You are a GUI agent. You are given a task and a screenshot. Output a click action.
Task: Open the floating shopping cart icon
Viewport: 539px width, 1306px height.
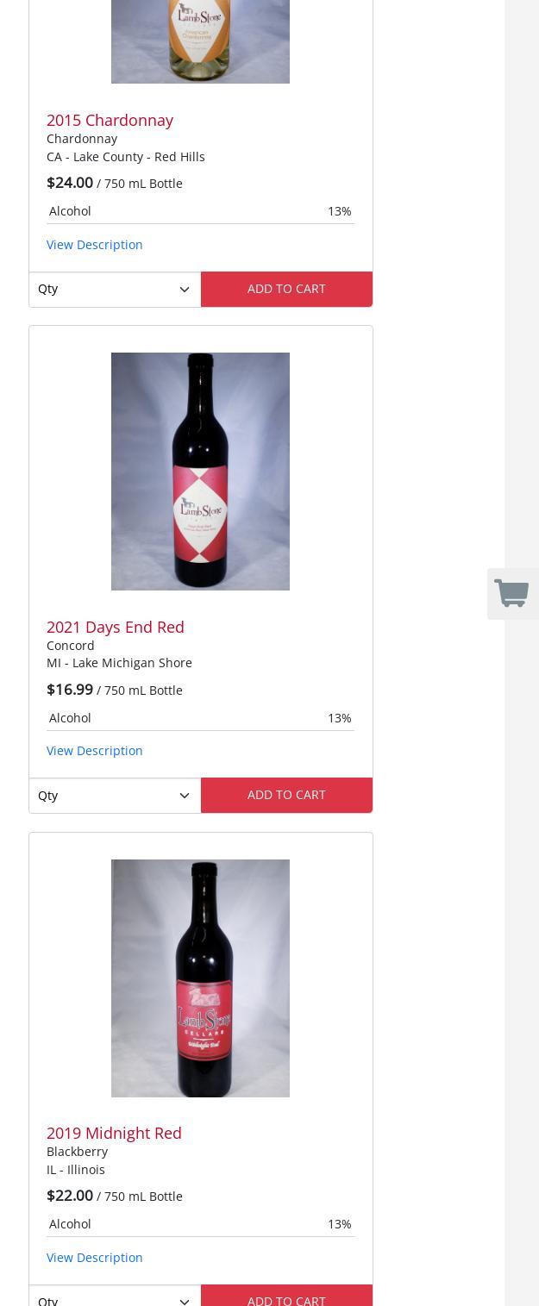(512, 594)
